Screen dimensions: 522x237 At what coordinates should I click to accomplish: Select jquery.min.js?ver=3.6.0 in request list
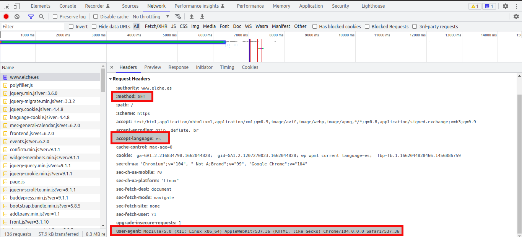click(34, 93)
